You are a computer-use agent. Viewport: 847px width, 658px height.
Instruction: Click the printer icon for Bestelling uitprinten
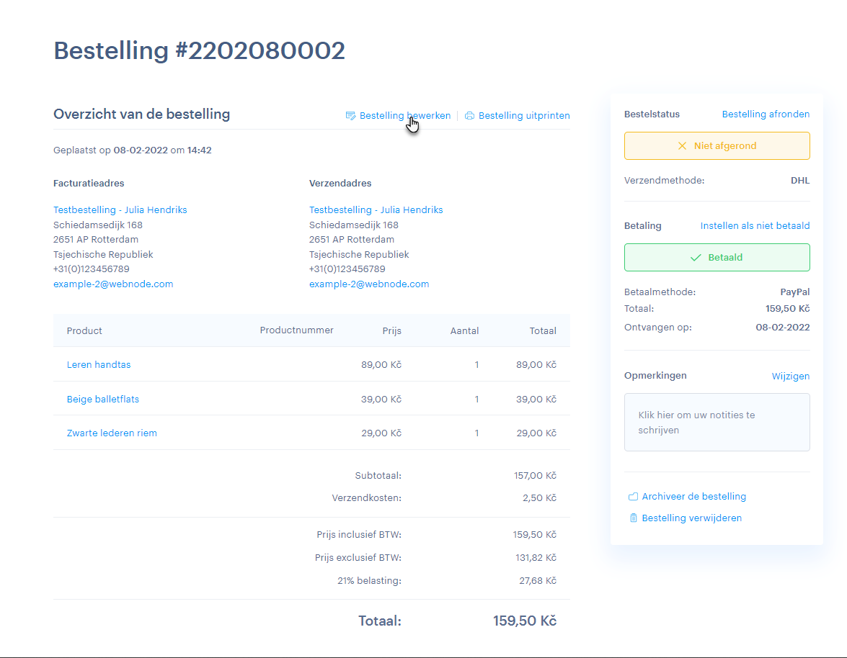click(x=469, y=116)
